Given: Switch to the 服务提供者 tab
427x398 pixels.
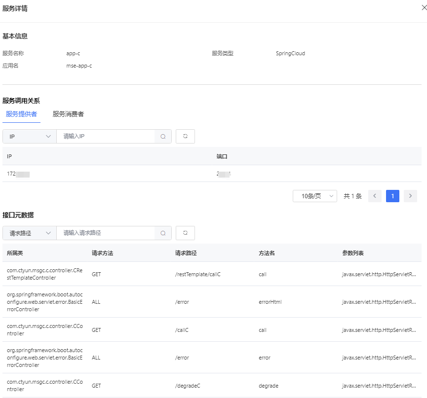Looking at the screenshot, I should coord(21,114).
